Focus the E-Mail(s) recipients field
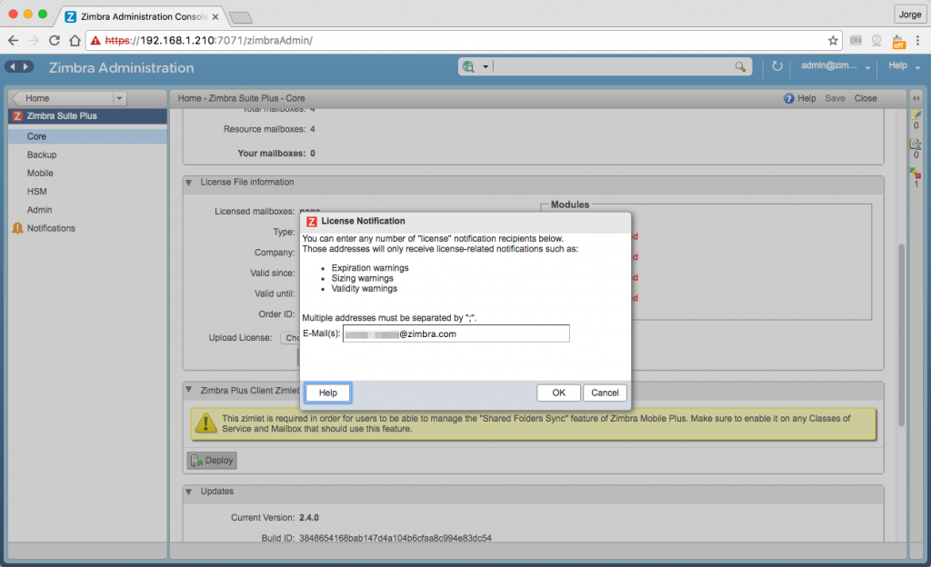The image size is (931, 567). coord(456,333)
